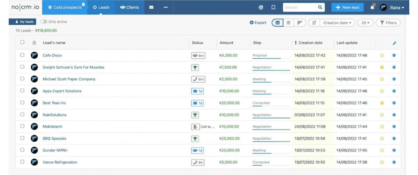Click the Status column header

click(x=198, y=43)
